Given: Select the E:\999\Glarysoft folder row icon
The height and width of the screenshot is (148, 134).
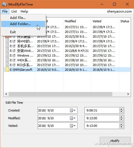Looking at the screenshot, I should pyautogui.click(x=7, y=70).
